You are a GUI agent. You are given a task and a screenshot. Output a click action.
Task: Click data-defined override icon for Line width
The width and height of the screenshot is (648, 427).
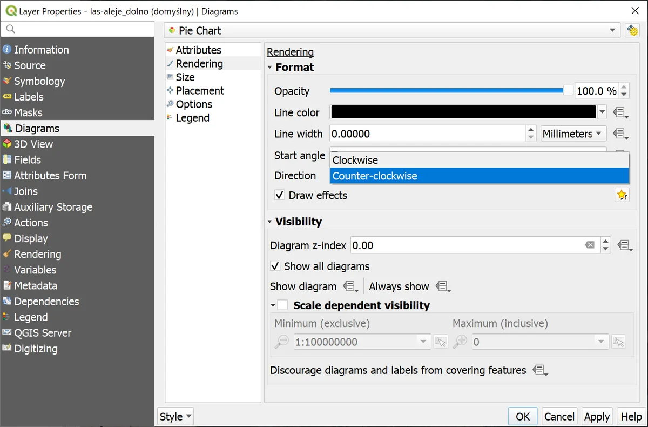[x=620, y=134]
